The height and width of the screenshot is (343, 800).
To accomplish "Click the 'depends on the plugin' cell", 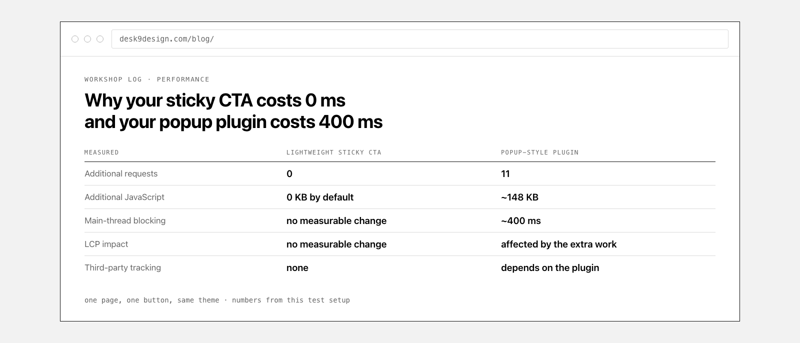I will (x=550, y=268).
